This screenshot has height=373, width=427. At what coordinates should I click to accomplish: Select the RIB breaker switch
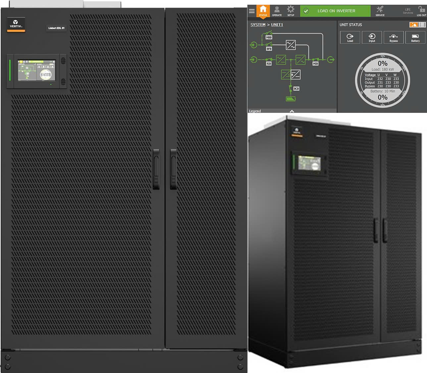tap(269, 61)
